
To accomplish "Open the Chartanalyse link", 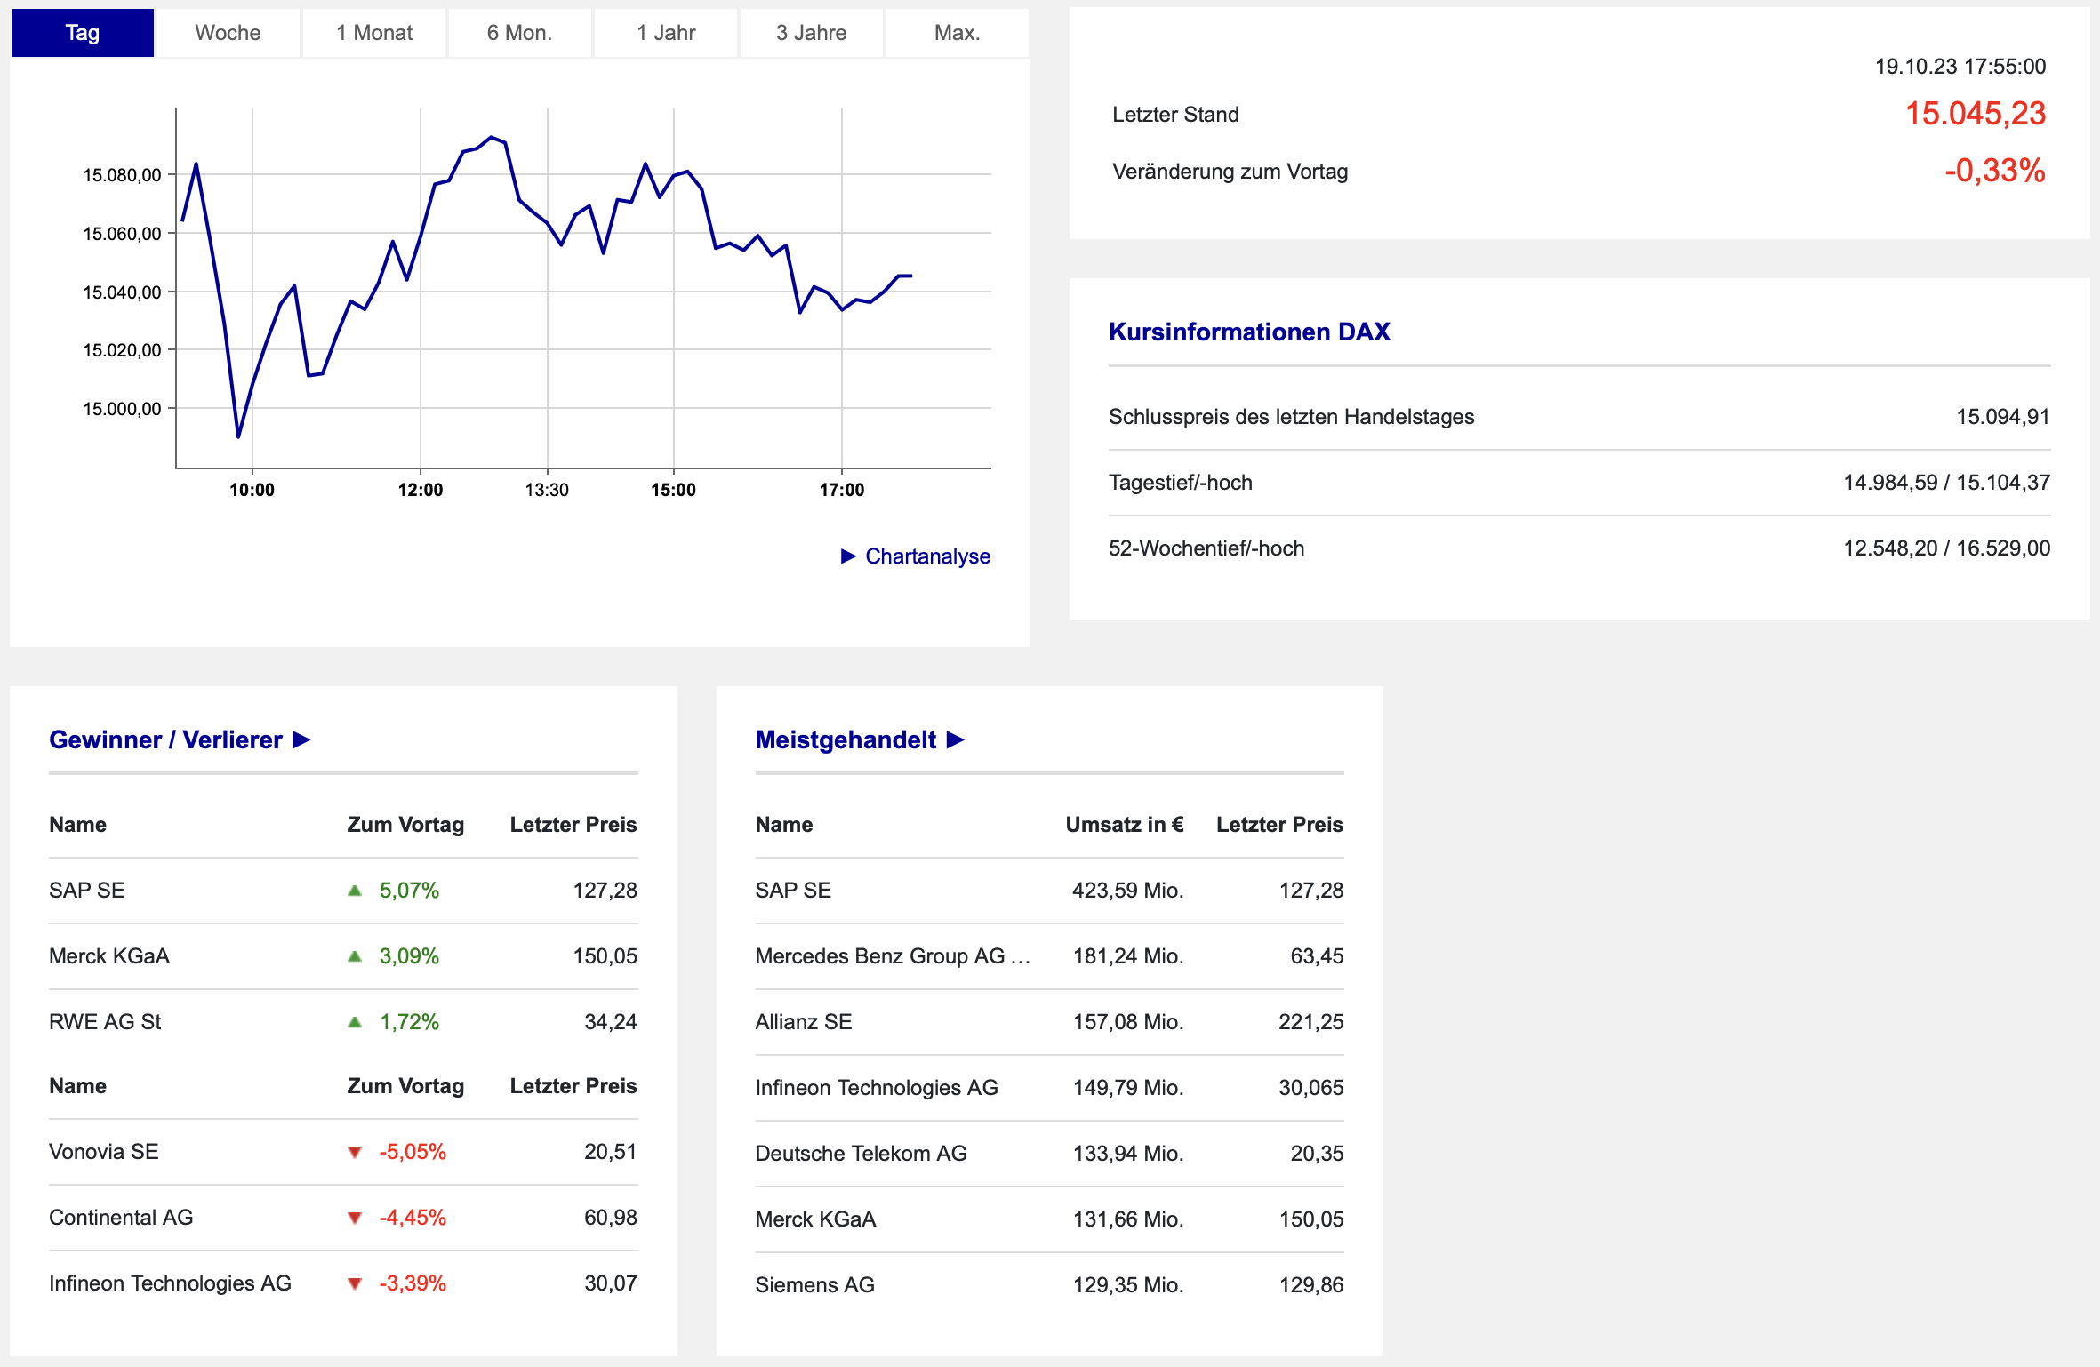I will [x=927, y=556].
